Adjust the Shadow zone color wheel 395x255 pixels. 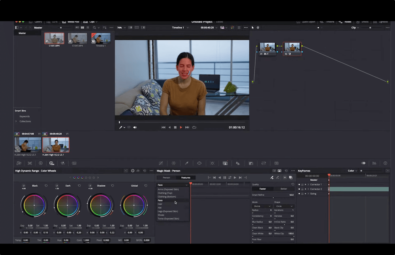coord(100,205)
